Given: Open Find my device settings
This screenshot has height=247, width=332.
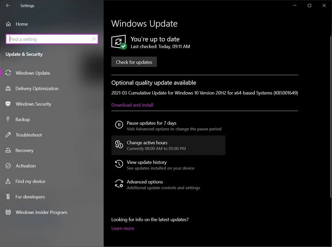Looking at the screenshot, I should coord(30,181).
